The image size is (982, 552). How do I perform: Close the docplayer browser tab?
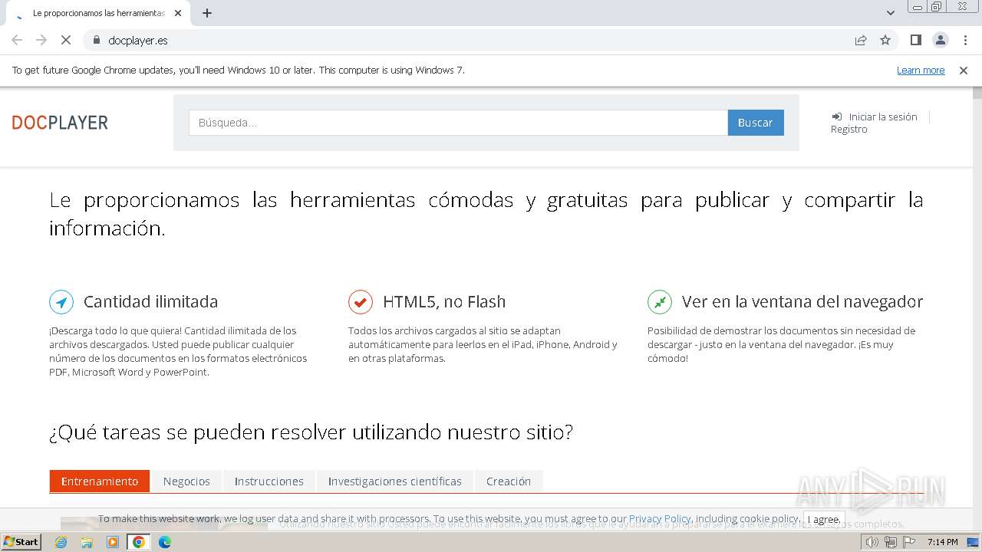click(x=178, y=13)
